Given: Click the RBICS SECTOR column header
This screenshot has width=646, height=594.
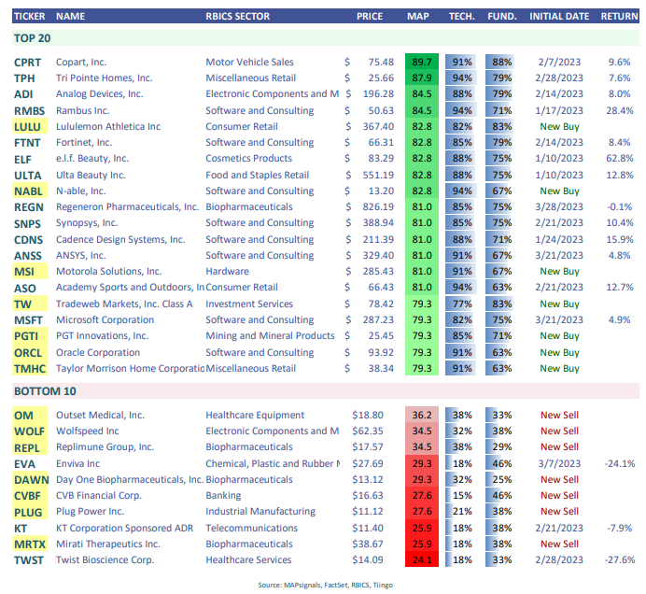Looking at the screenshot, I should tap(238, 17).
